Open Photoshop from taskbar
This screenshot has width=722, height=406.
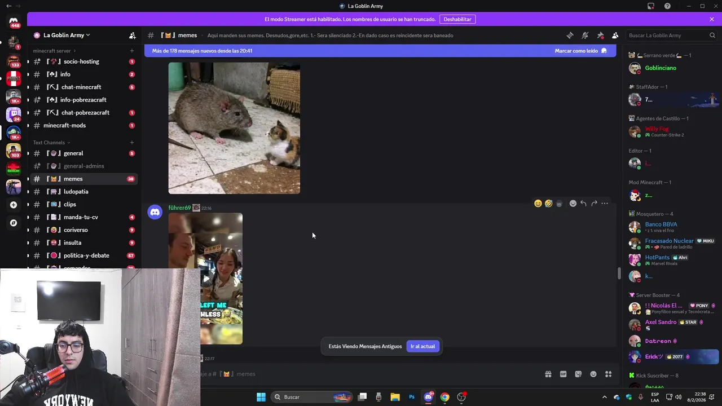[x=412, y=397]
